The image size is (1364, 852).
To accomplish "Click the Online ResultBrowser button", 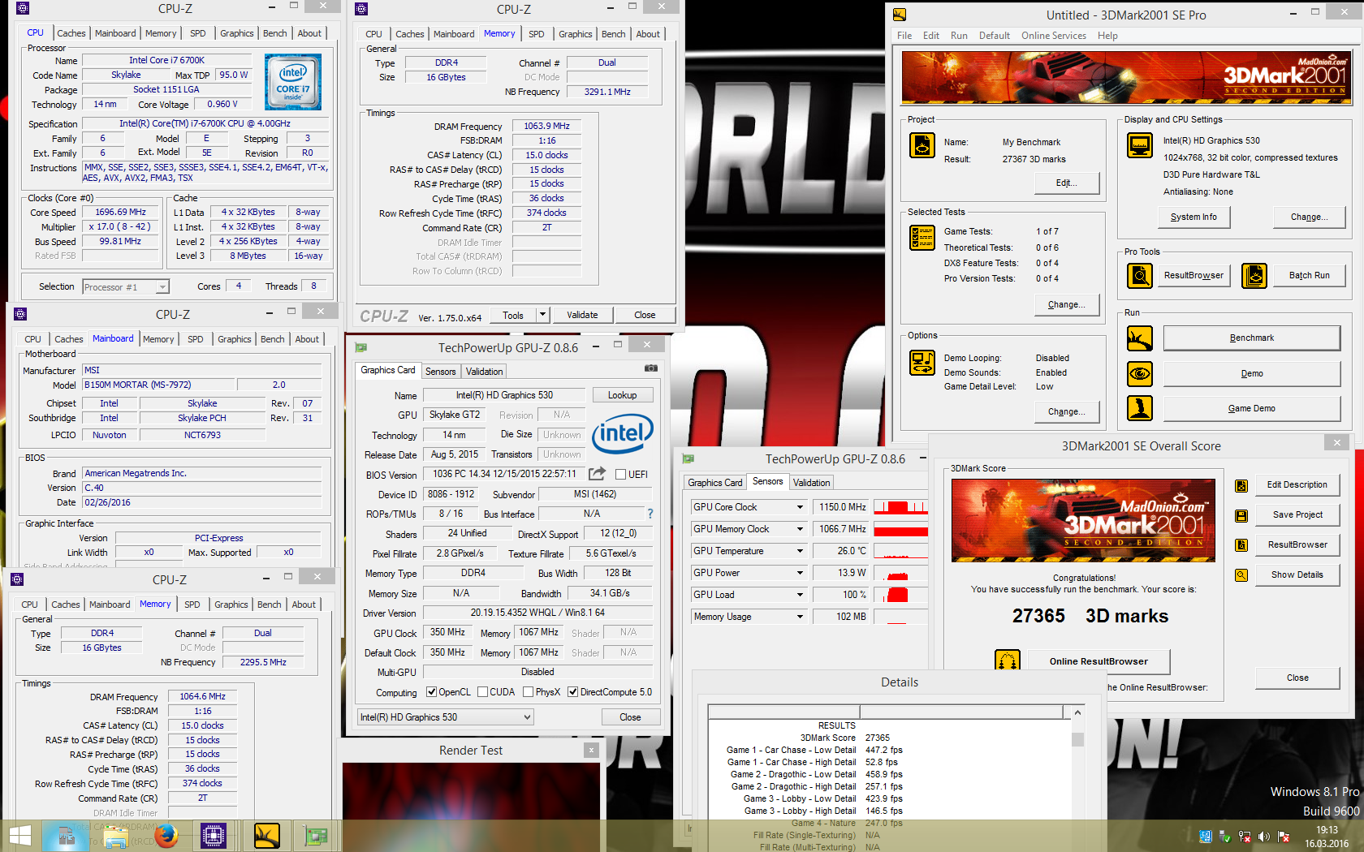I will [1099, 661].
